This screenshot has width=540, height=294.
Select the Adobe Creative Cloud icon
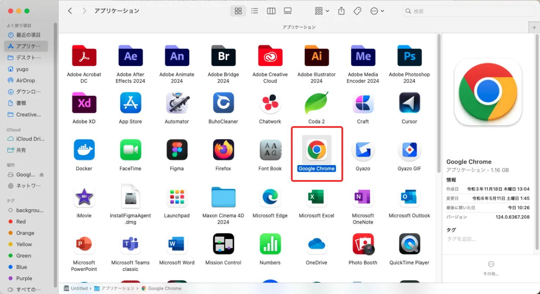tap(270, 56)
